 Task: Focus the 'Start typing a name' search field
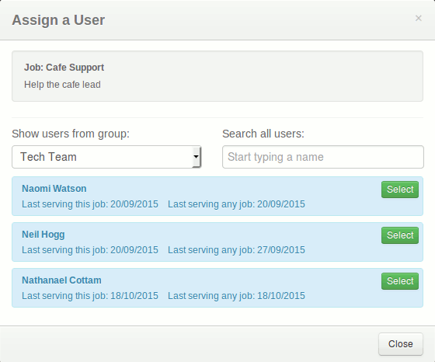pyautogui.click(x=323, y=157)
